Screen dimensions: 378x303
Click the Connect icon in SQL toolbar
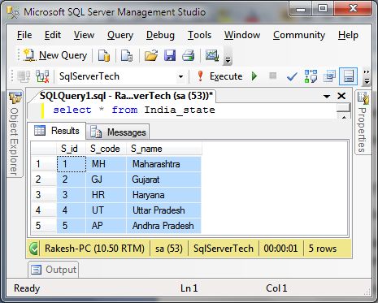pos(24,76)
